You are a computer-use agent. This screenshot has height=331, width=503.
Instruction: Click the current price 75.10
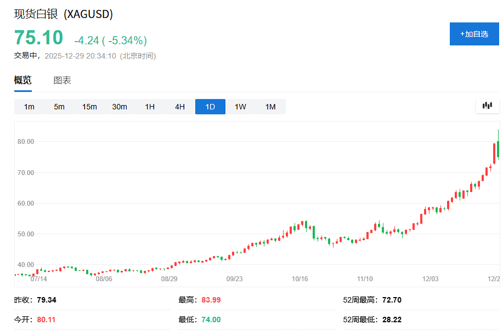tap(38, 38)
